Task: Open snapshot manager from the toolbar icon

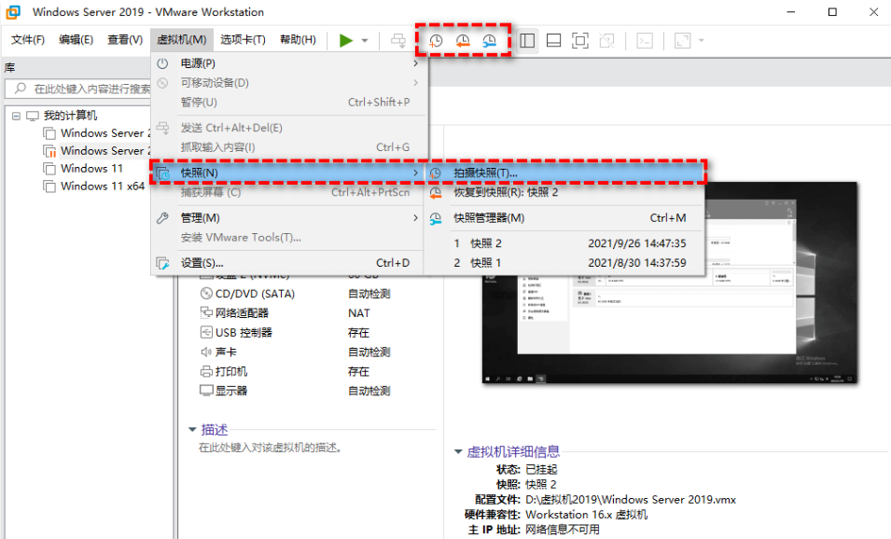Action: (489, 40)
